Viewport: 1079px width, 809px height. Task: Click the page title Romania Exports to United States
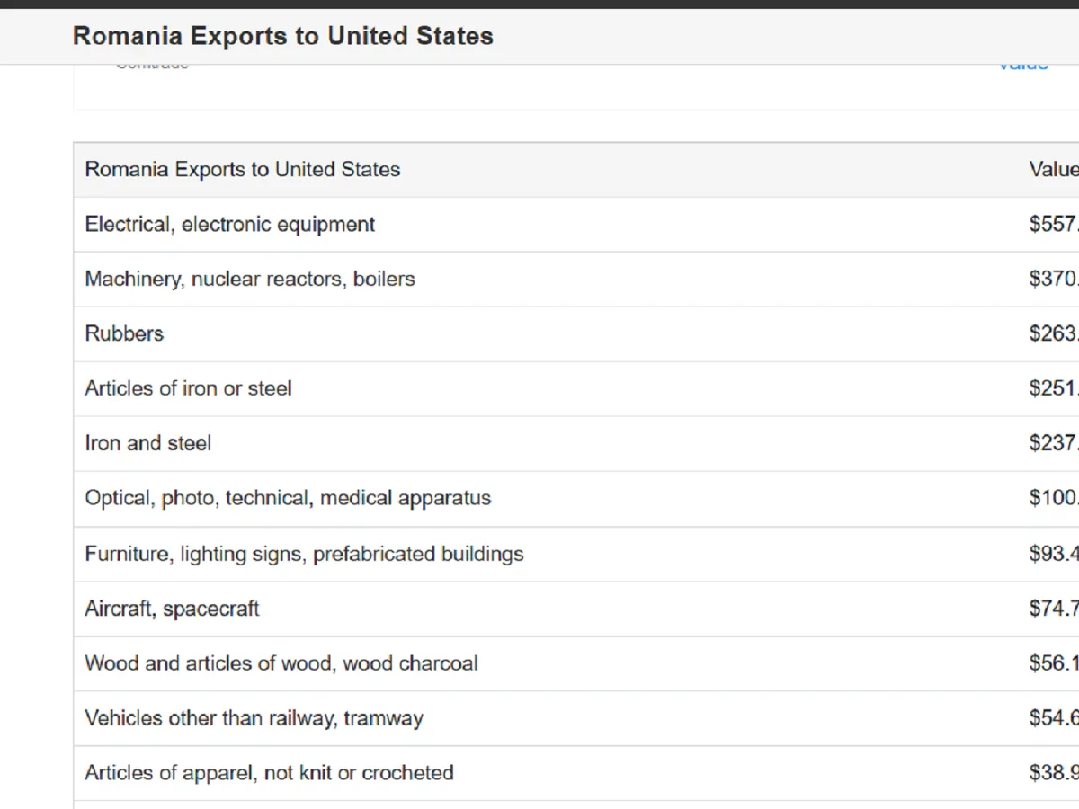(282, 36)
